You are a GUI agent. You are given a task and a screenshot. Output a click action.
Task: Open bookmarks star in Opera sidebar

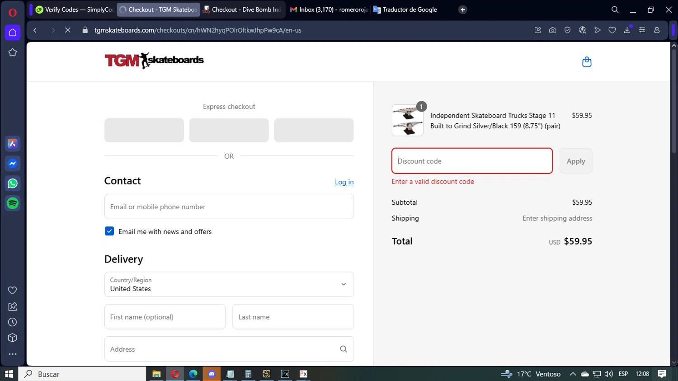point(13,52)
